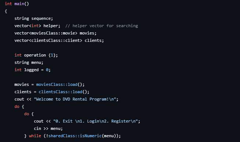Screen dimensions: 240x142
Task: Click the while keyword
Action: [35, 136]
